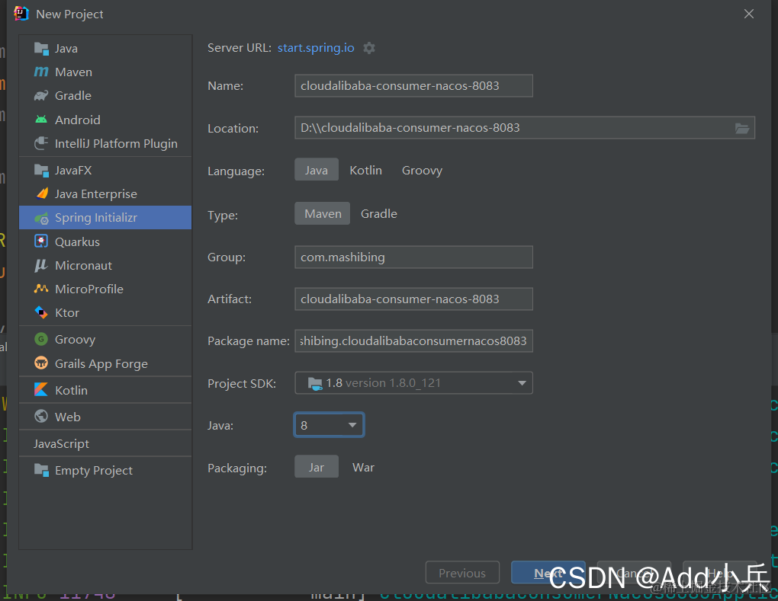Select Maven build type

pos(323,213)
